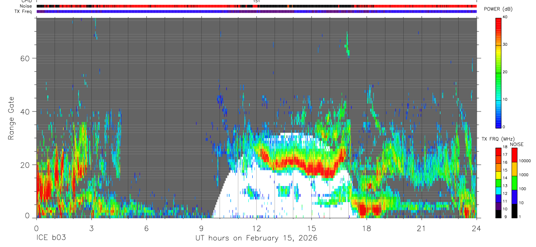The width and height of the screenshot is (536, 247).
Task: Click the black 9–10 MHz swatch in TX FRQ legend
Action: [x=498, y=214]
